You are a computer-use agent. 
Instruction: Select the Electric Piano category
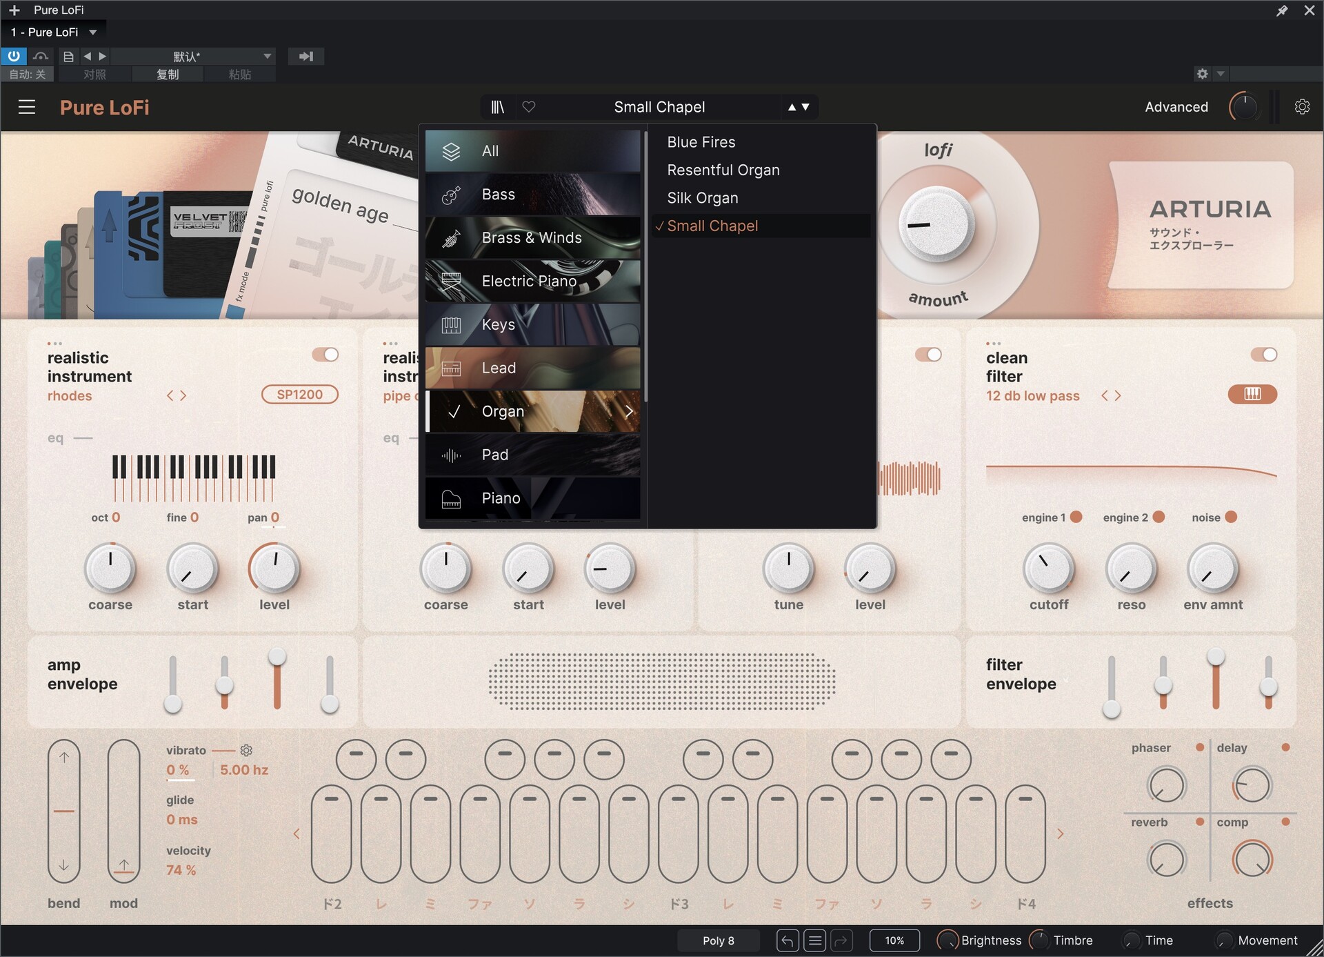click(x=532, y=282)
